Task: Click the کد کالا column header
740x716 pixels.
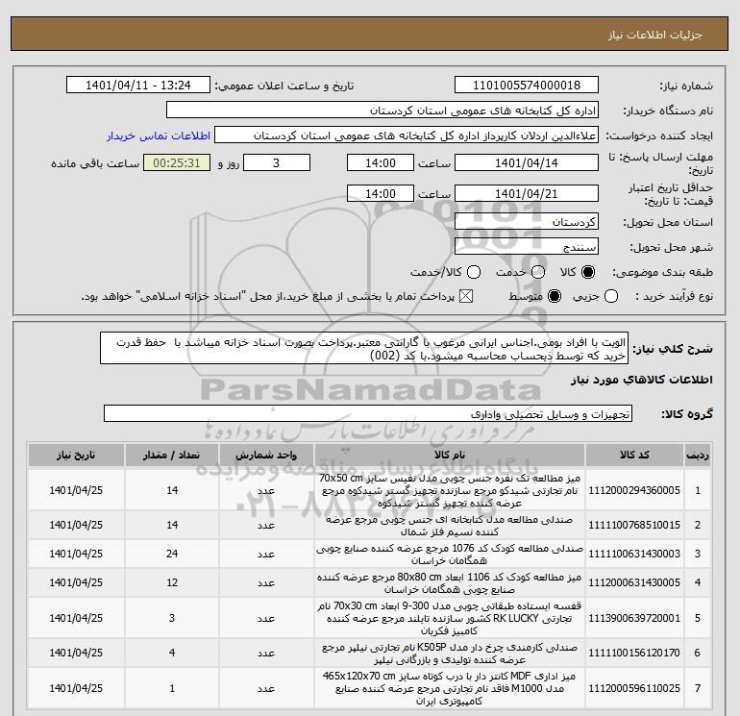Action: click(634, 455)
